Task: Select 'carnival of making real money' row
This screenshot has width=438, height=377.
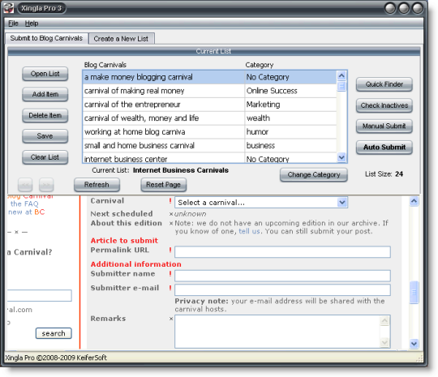Action: [x=209, y=91]
